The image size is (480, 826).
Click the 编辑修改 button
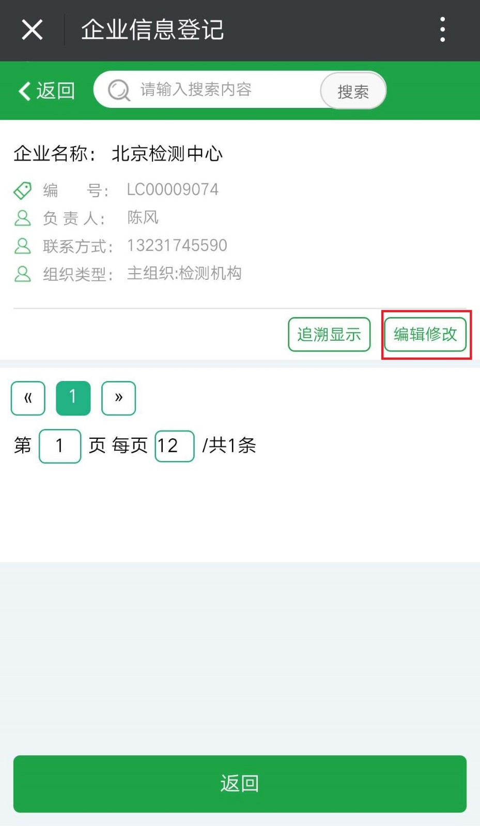click(x=425, y=335)
